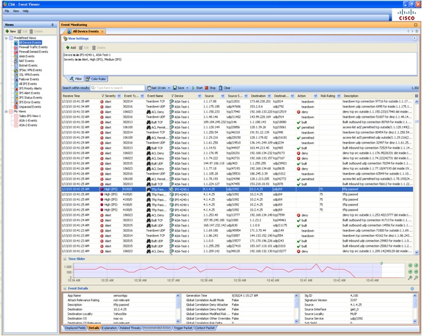Click the Receive Time column header
422x336 pixels.
(x=80, y=96)
